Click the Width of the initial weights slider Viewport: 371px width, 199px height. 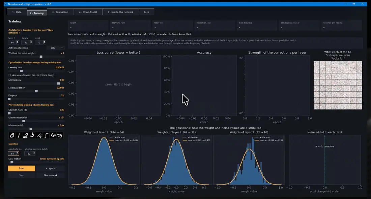[36, 57]
